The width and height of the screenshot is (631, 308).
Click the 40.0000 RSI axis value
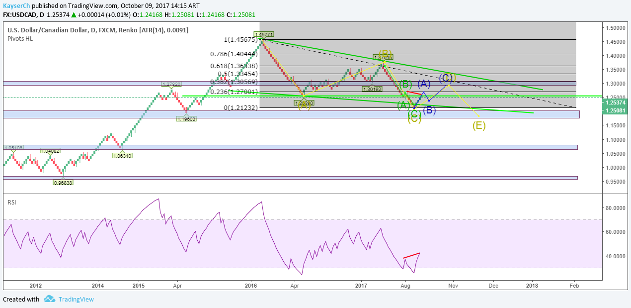pyautogui.click(x=615, y=256)
